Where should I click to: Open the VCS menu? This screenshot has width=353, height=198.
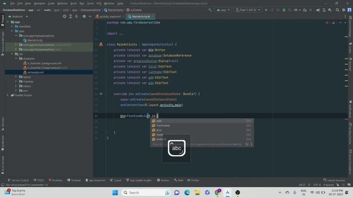point(99,3)
